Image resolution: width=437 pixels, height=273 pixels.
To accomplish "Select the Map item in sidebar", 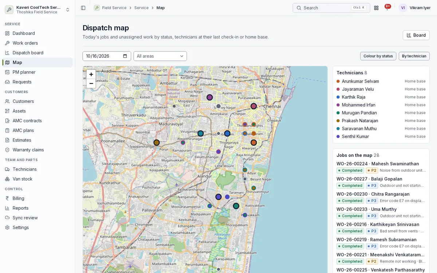I will point(38,62).
